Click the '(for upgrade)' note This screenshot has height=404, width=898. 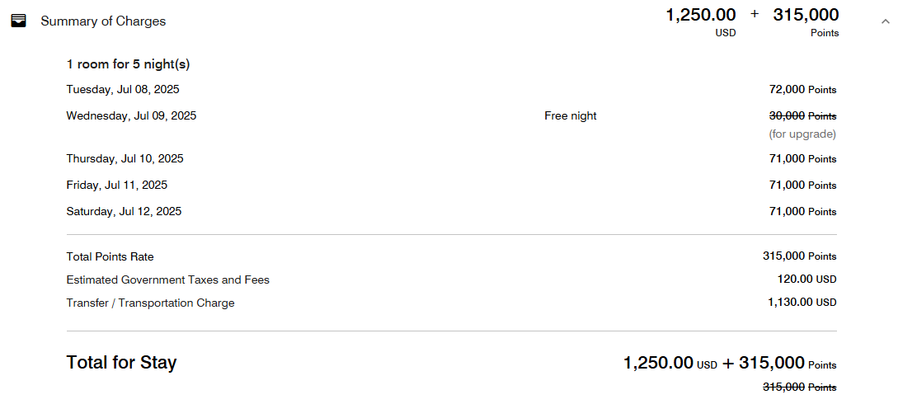(802, 134)
